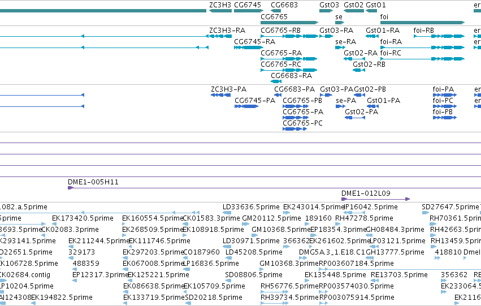This screenshot has height=306, width=481.
Task: Select the se gene feature
Action: [340, 23]
